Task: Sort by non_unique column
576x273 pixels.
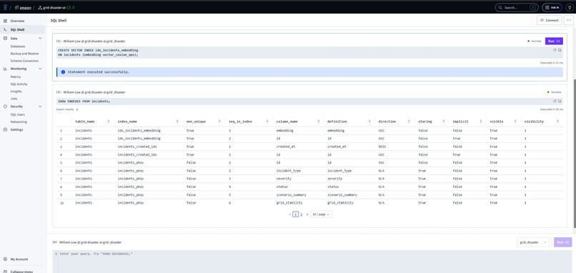Action: click(x=219, y=121)
